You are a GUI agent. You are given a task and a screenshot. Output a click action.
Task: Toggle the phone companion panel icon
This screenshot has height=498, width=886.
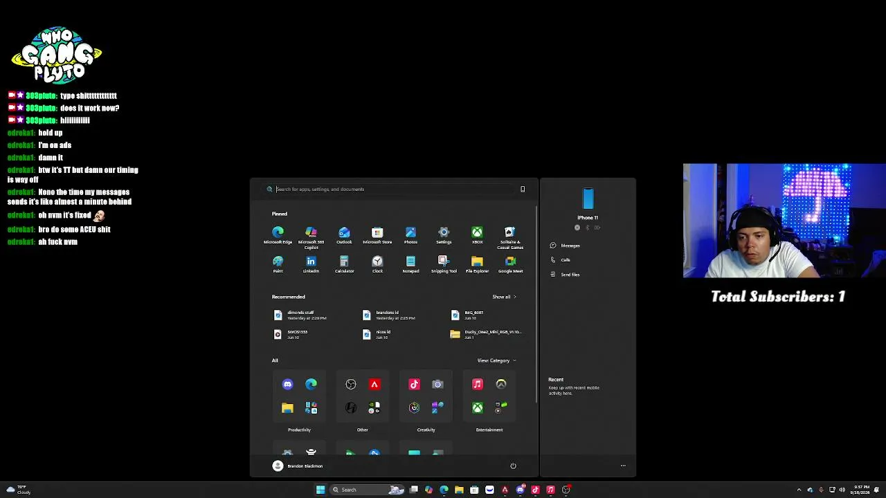(523, 189)
